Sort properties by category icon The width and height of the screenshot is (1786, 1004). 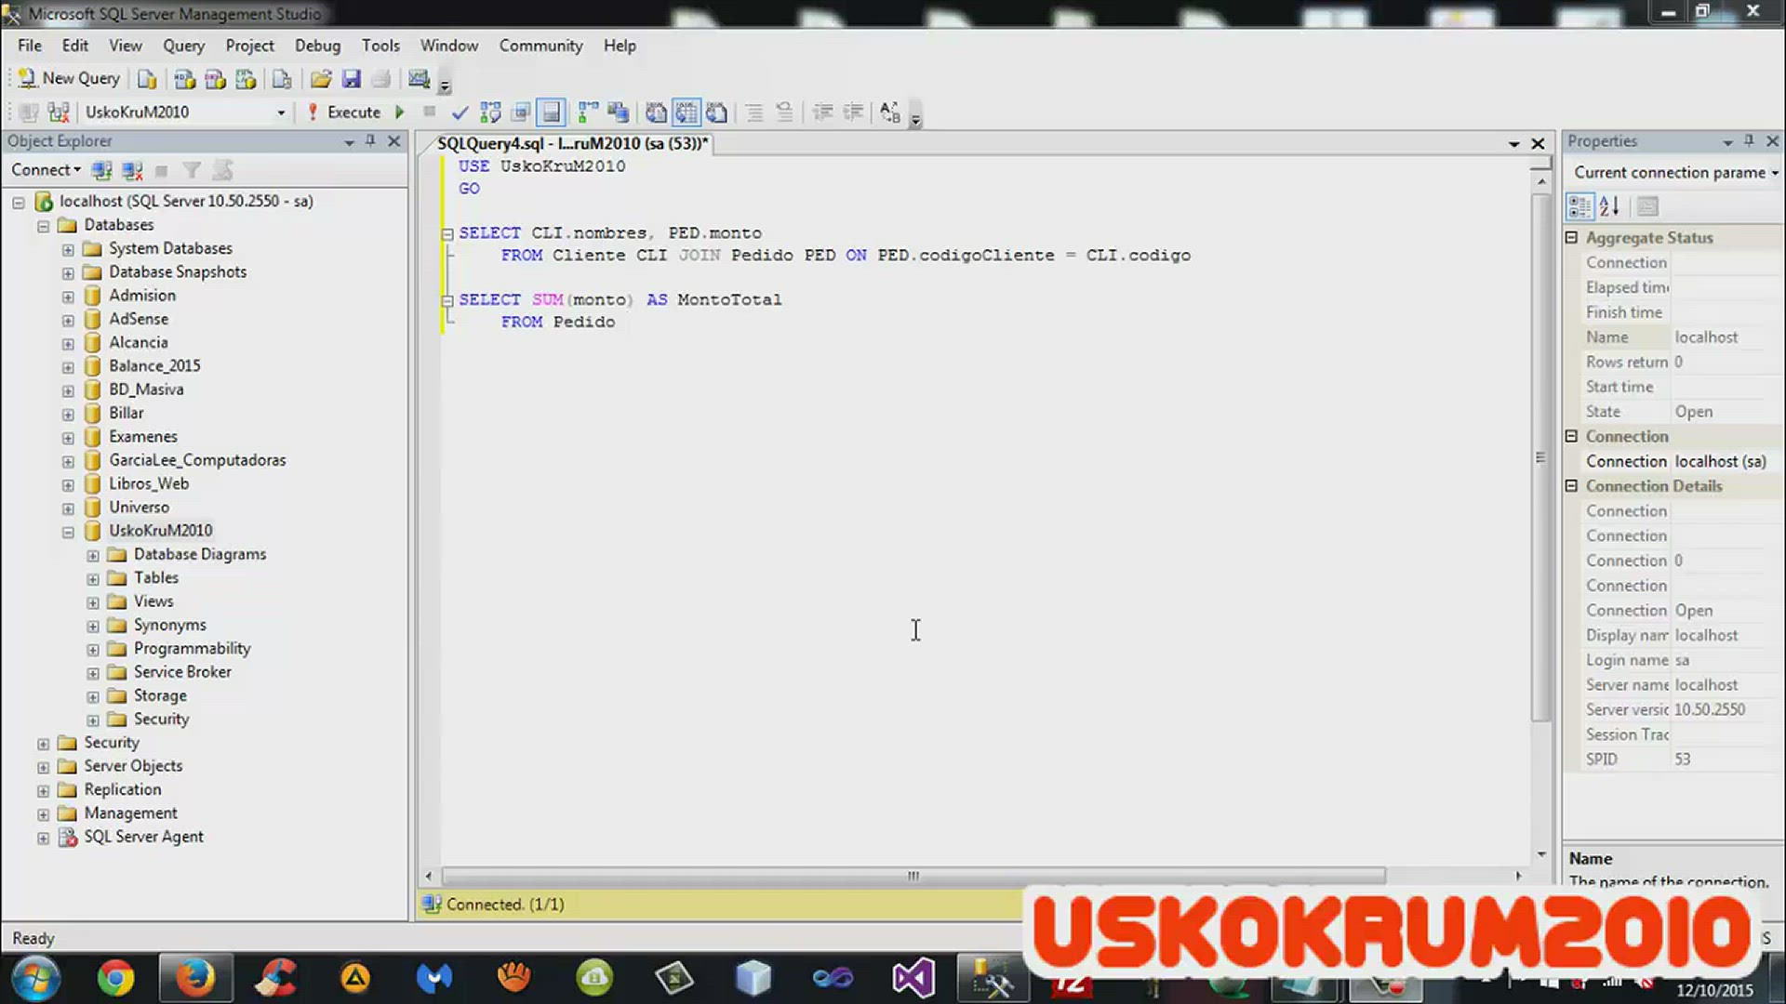(1579, 206)
